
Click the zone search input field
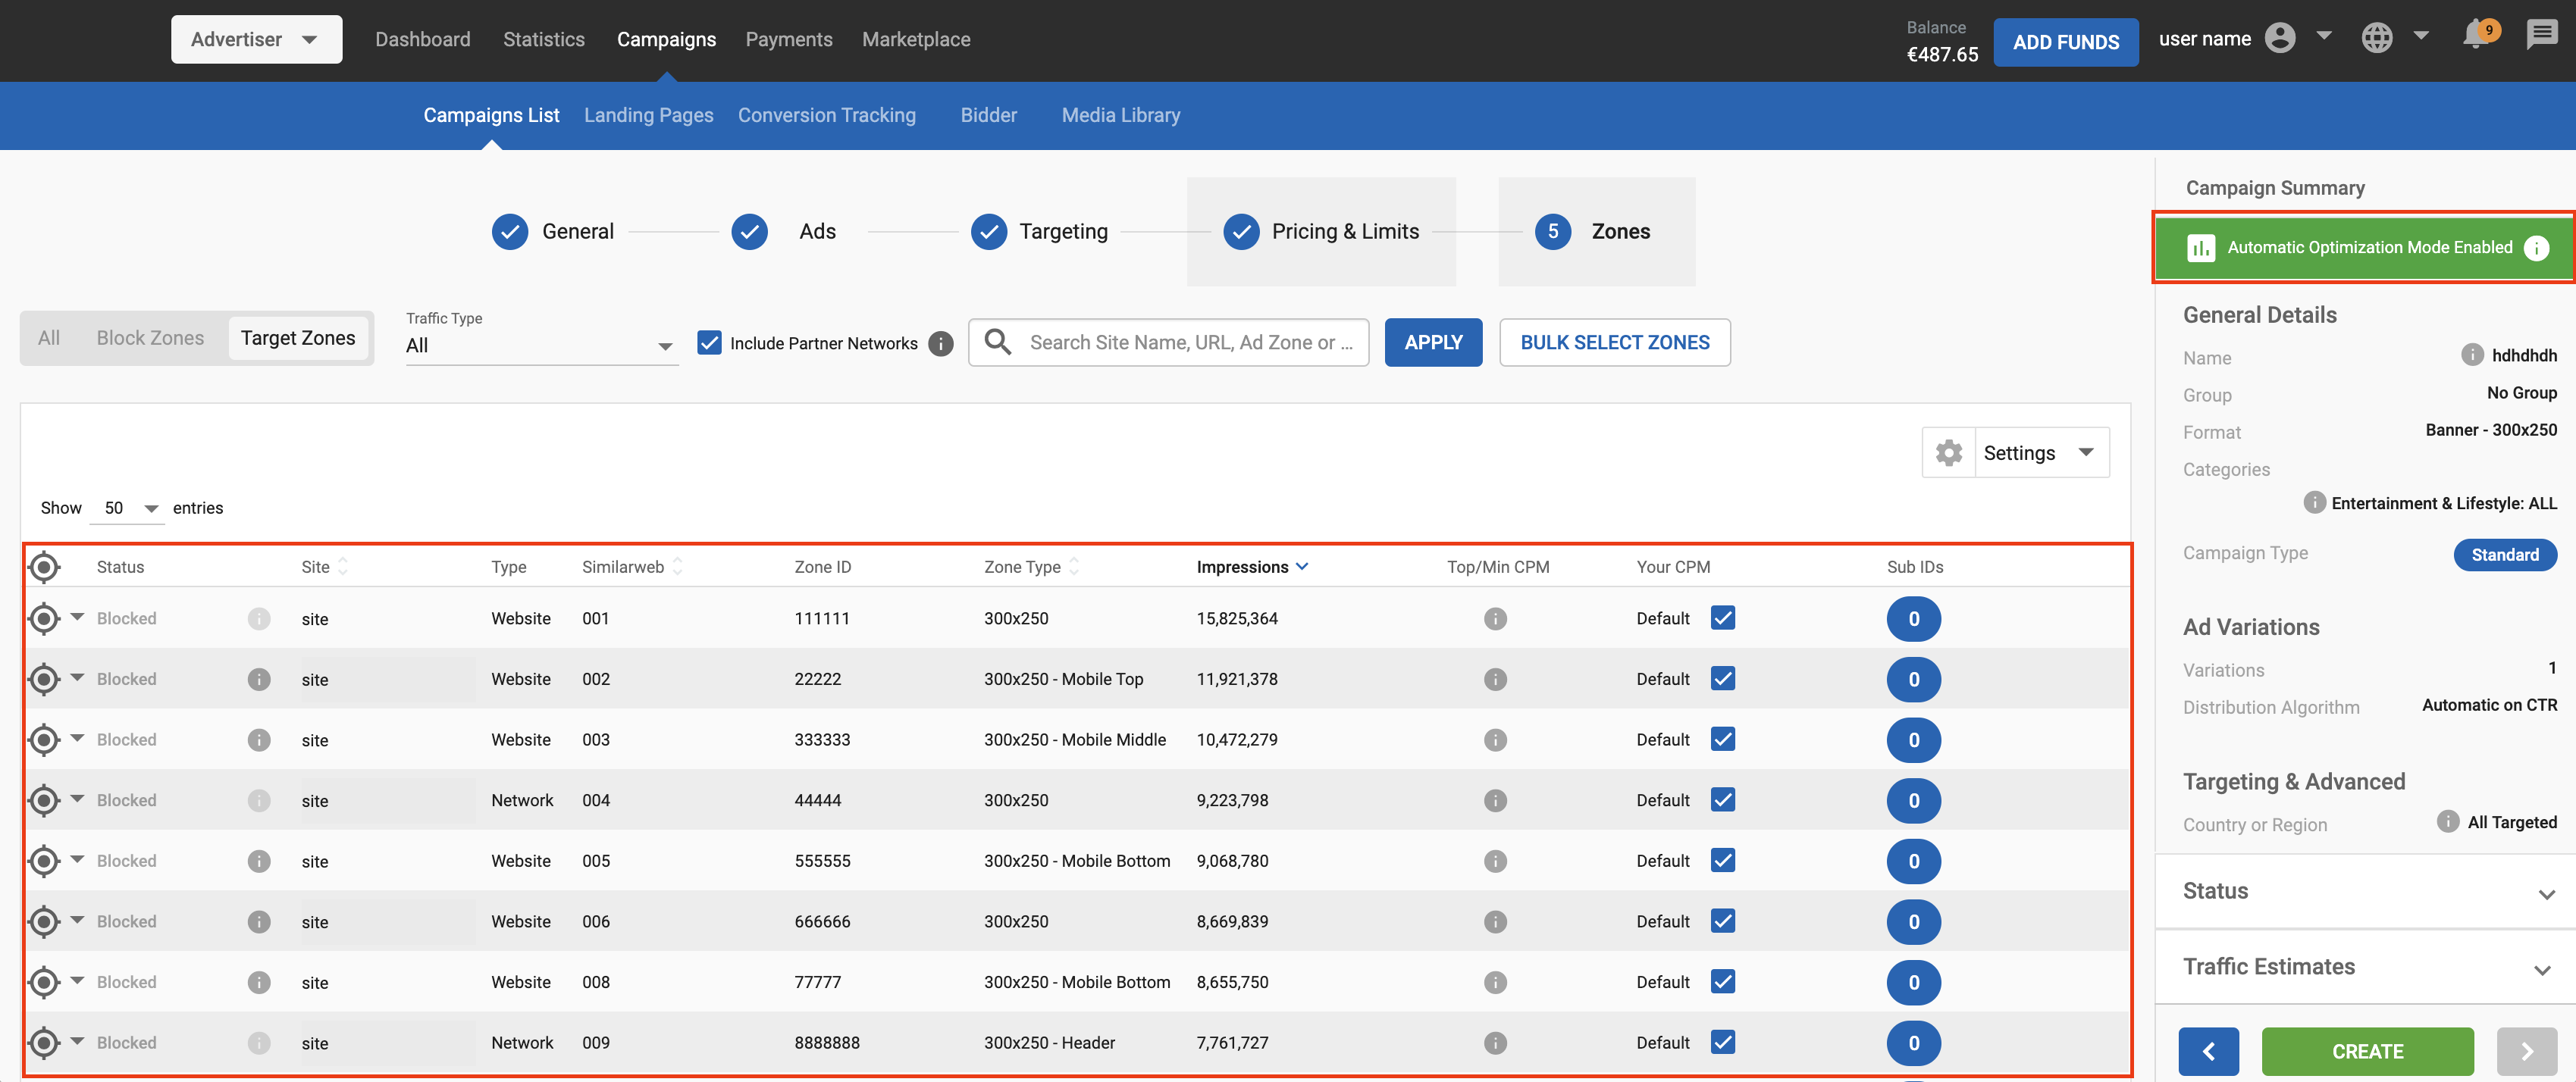(1190, 342)
